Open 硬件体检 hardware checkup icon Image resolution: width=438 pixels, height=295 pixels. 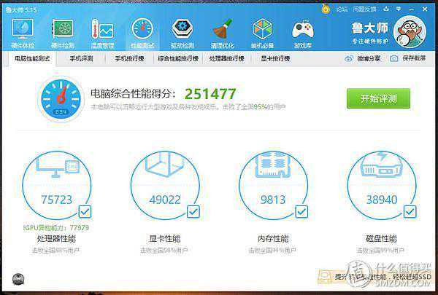[x=23, y=33]
